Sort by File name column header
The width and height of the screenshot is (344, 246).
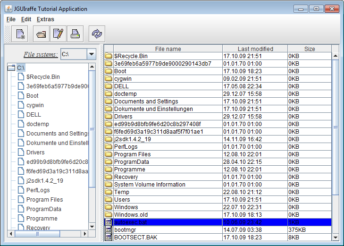coord(168,49)
